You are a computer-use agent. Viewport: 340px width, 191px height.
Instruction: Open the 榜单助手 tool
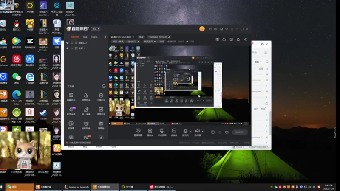101,111
